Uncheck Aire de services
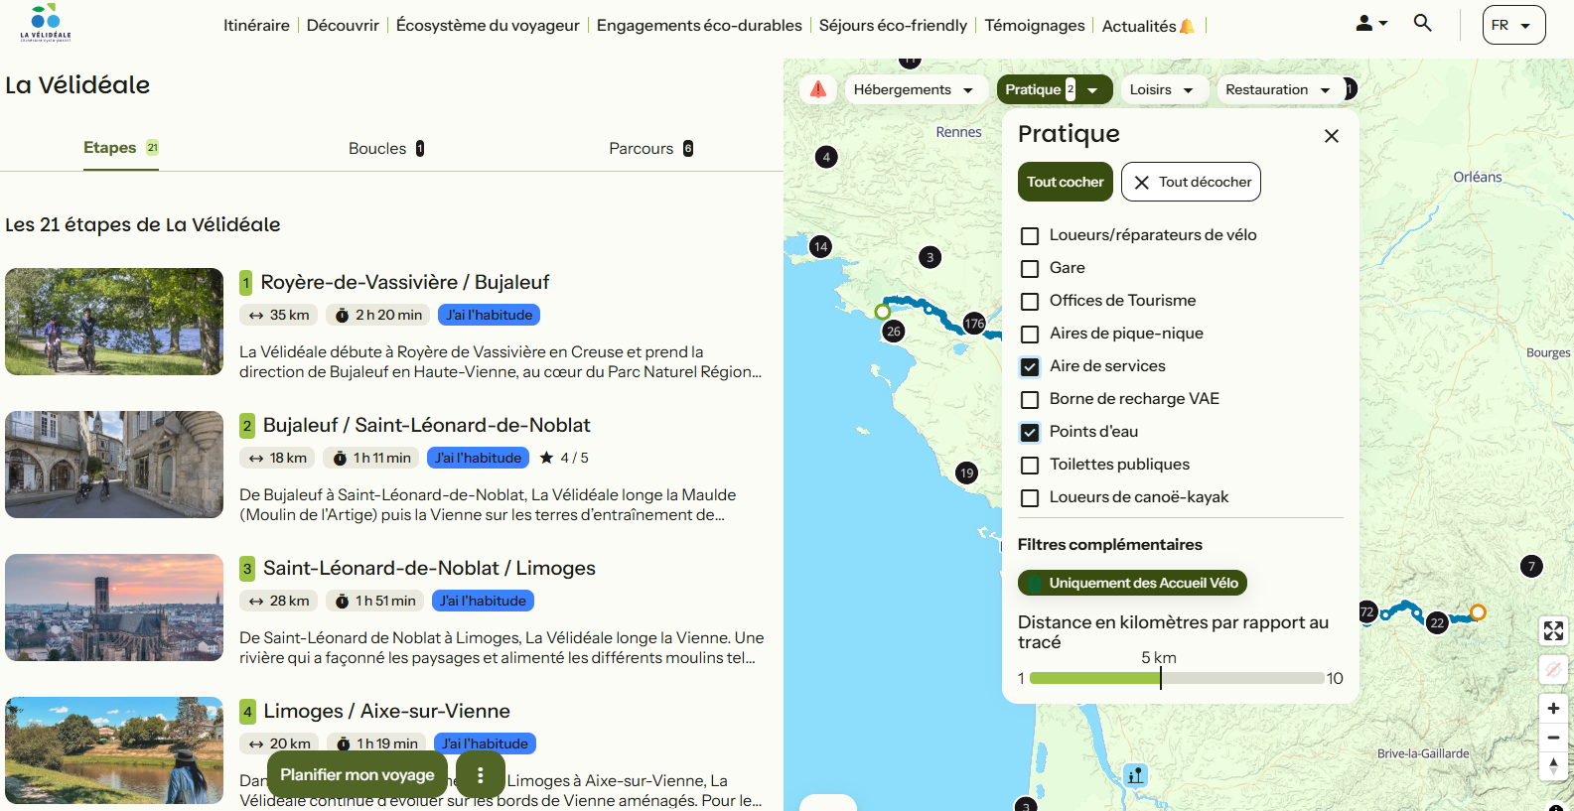This screenshot has width=1574, height=811. (1030, 367)
